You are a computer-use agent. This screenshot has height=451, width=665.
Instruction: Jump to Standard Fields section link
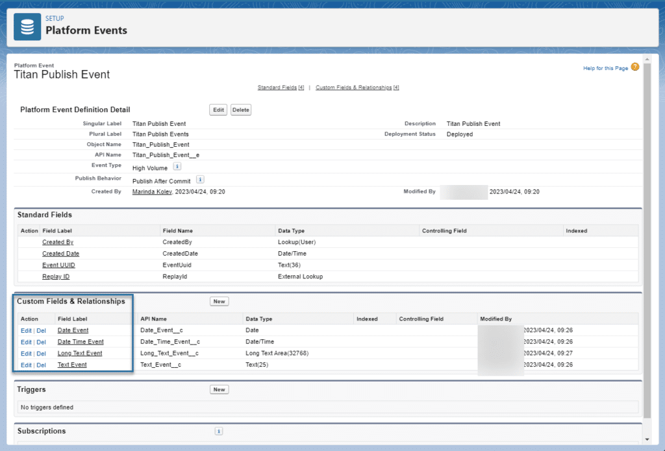(x=277, y=88)
